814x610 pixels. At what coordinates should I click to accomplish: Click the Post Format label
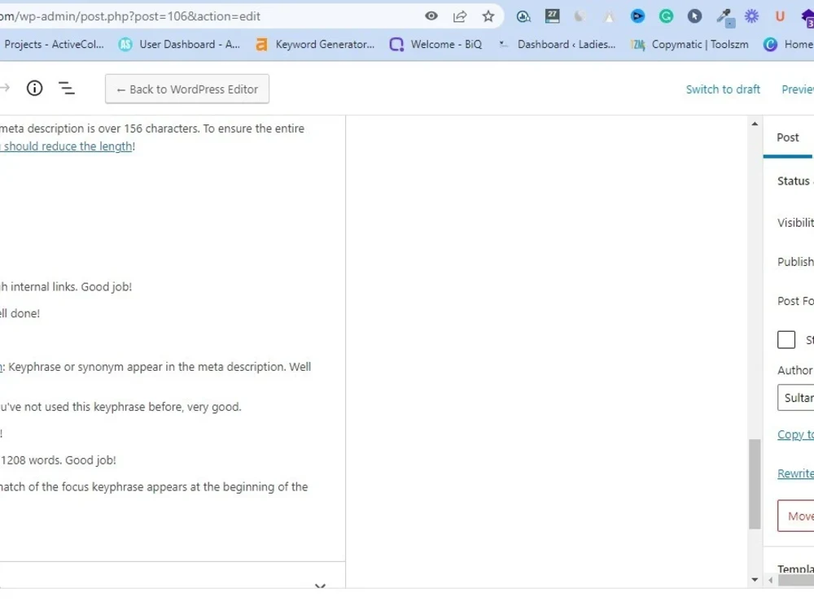coord(795,302)
